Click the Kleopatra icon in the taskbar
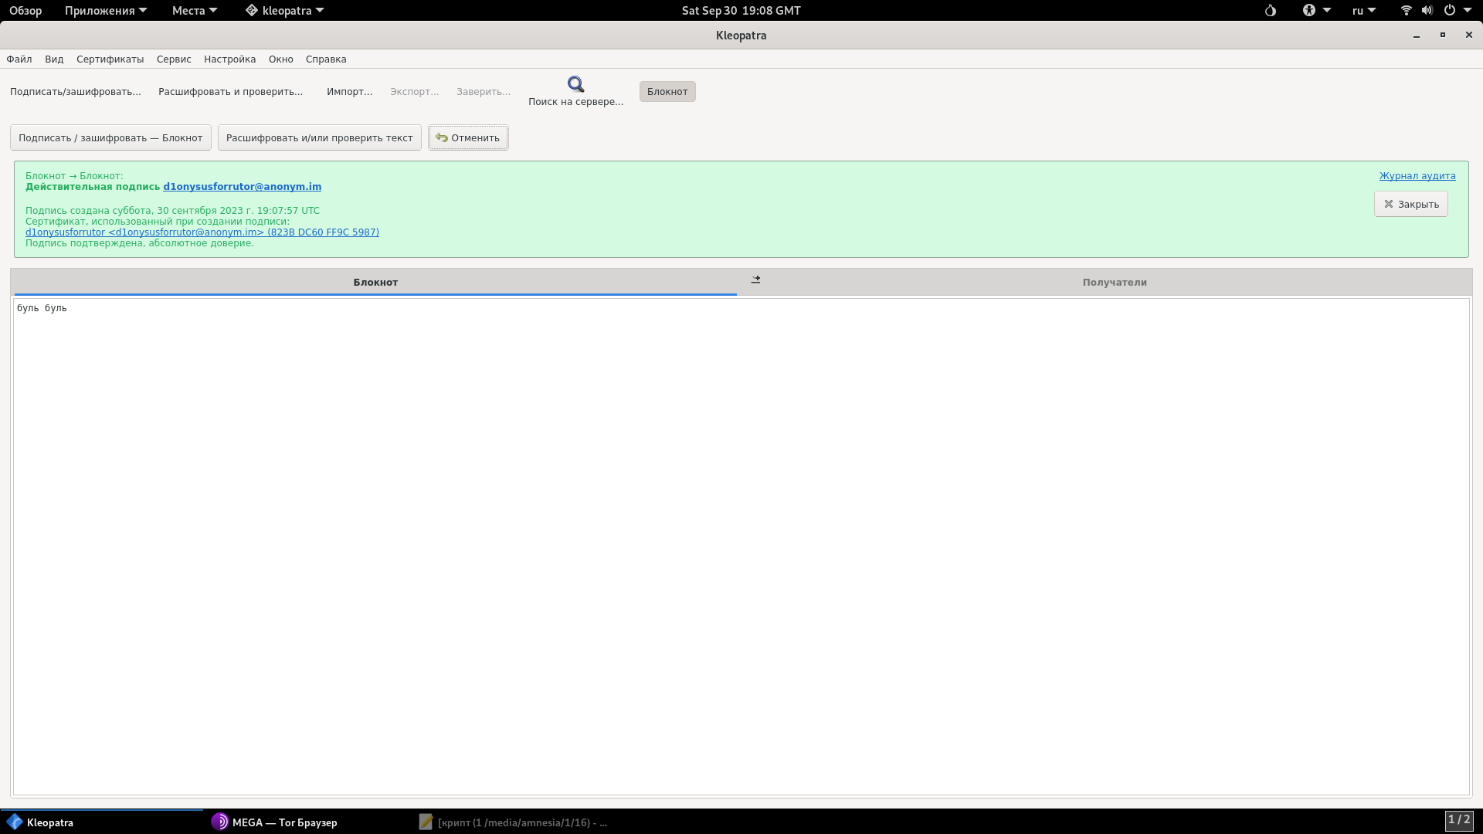This screenshot has height=834, width=1483. (15, 822)
